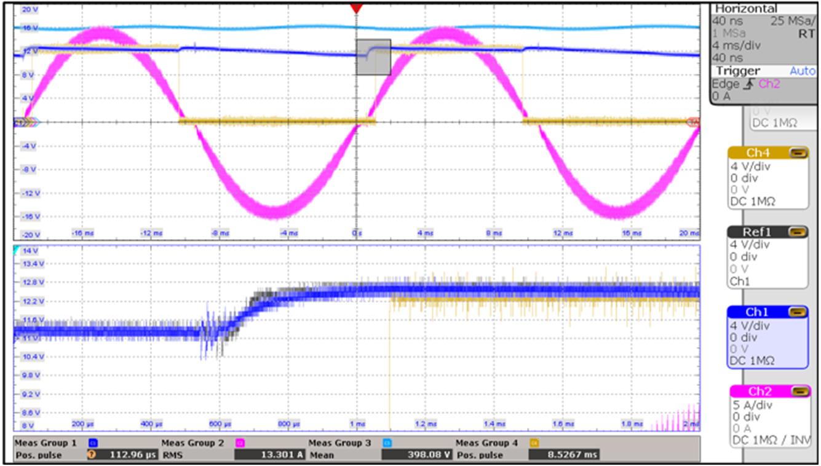The width and height of the screenshot is (821, 466).
Task: Open the Trigger settings label
Action: [737, 71]
